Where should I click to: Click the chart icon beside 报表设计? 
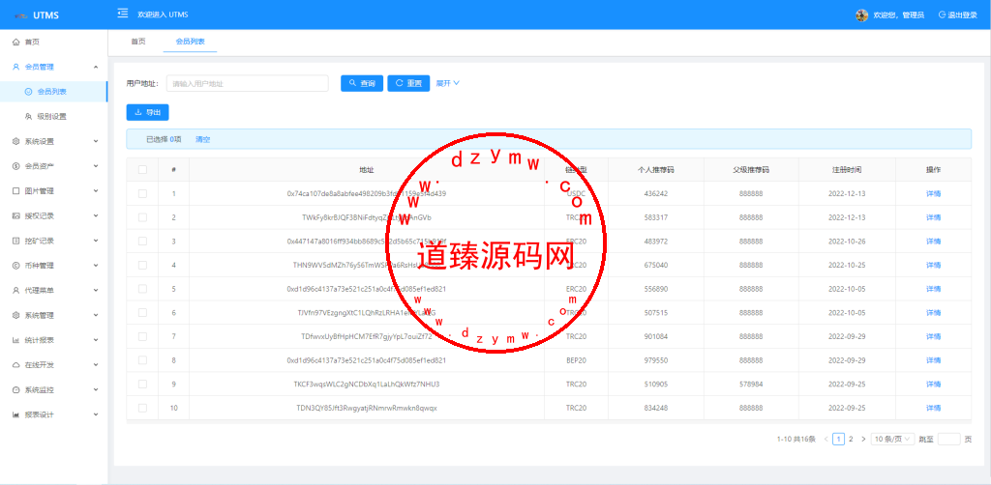[x=16, y=415]
